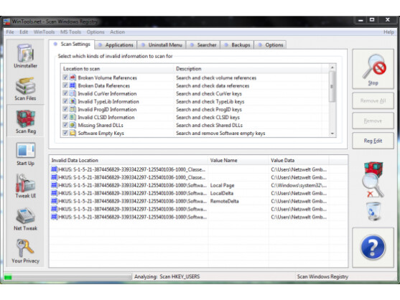
Task: Switch to the Backups tab
Action: pyautogui.click(x=237, y=45)
